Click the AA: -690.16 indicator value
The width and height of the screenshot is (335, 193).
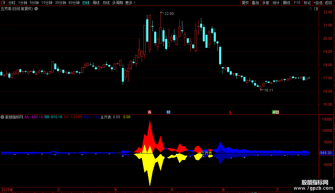[33, 117]
